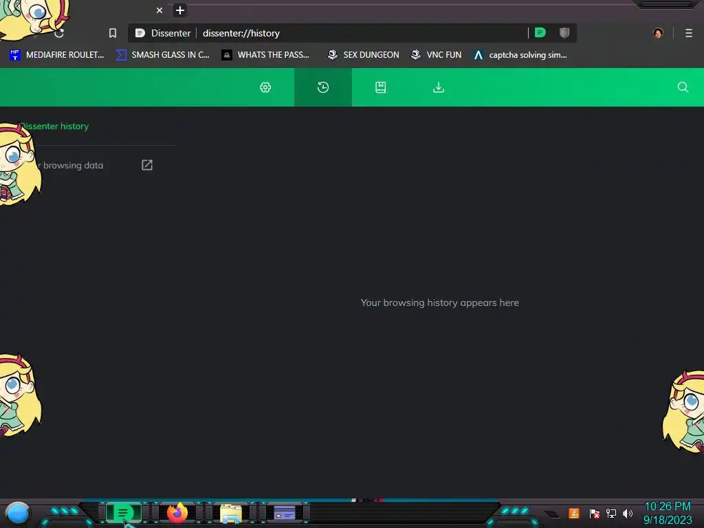Close the current browser tab

tap(159, 10)
